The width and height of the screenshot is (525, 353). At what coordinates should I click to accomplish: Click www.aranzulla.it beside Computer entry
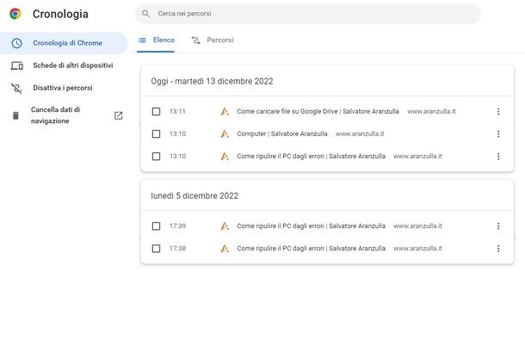360,133
